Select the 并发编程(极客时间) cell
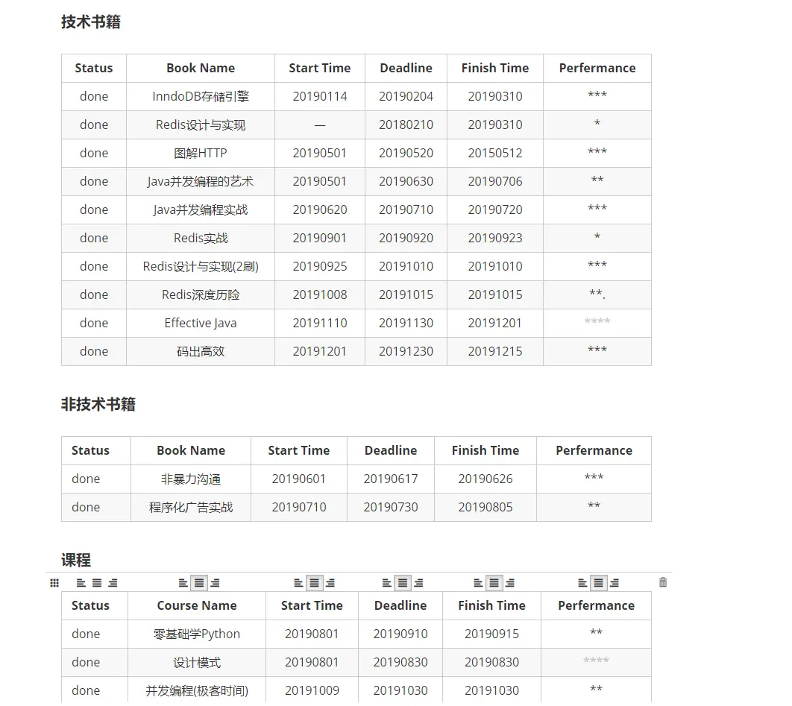This screenshot has width=792, height=706. [x=197, y=690]
